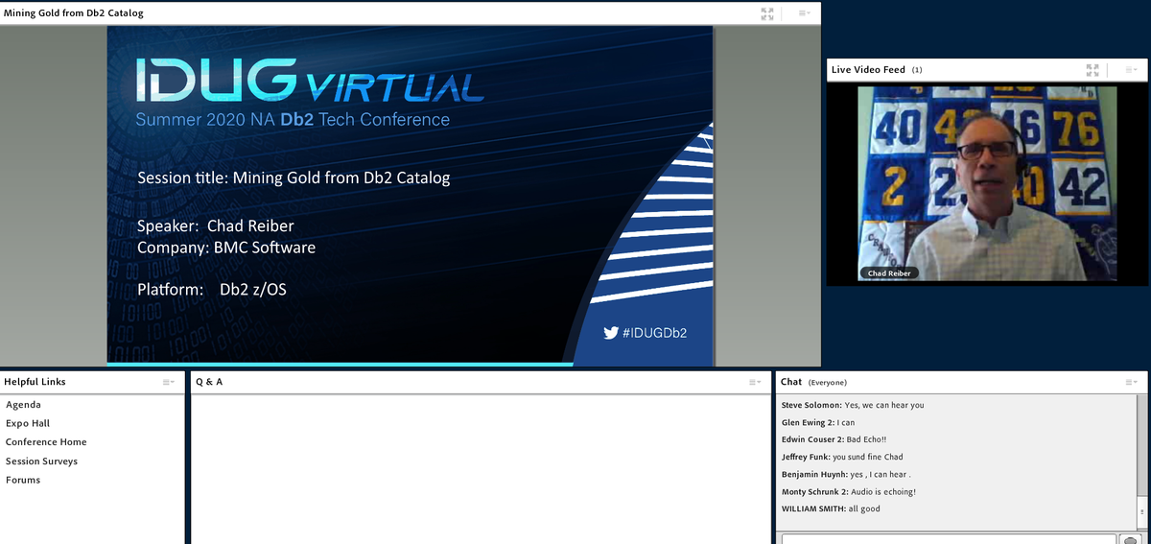Select the Chad Reiber webcam video
This screenshot has height=544, width=1151.
coord(987,184)
